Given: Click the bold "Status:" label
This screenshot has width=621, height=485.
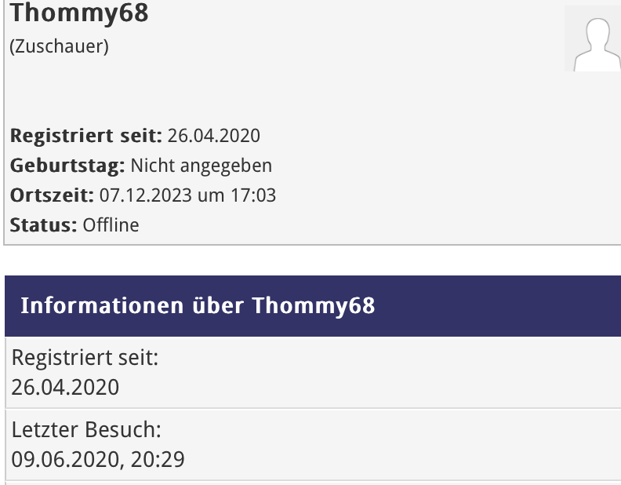Looking at the screenshot, I should click(x=43, y=225).
